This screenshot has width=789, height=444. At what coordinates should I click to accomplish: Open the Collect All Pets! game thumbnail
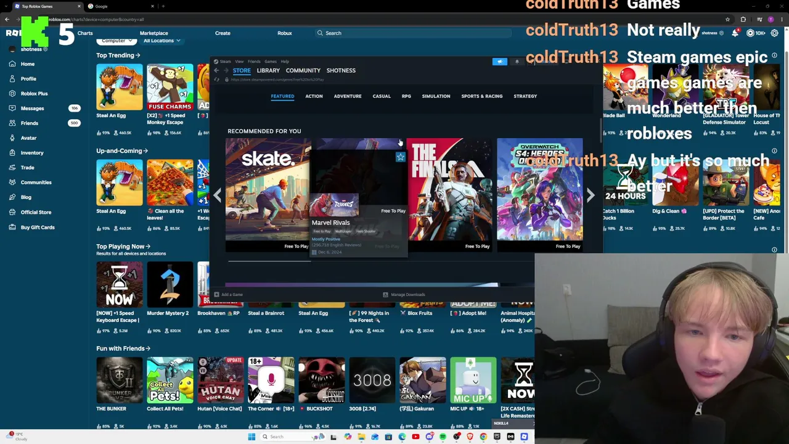pyautogui.click(x=170, y=380)
